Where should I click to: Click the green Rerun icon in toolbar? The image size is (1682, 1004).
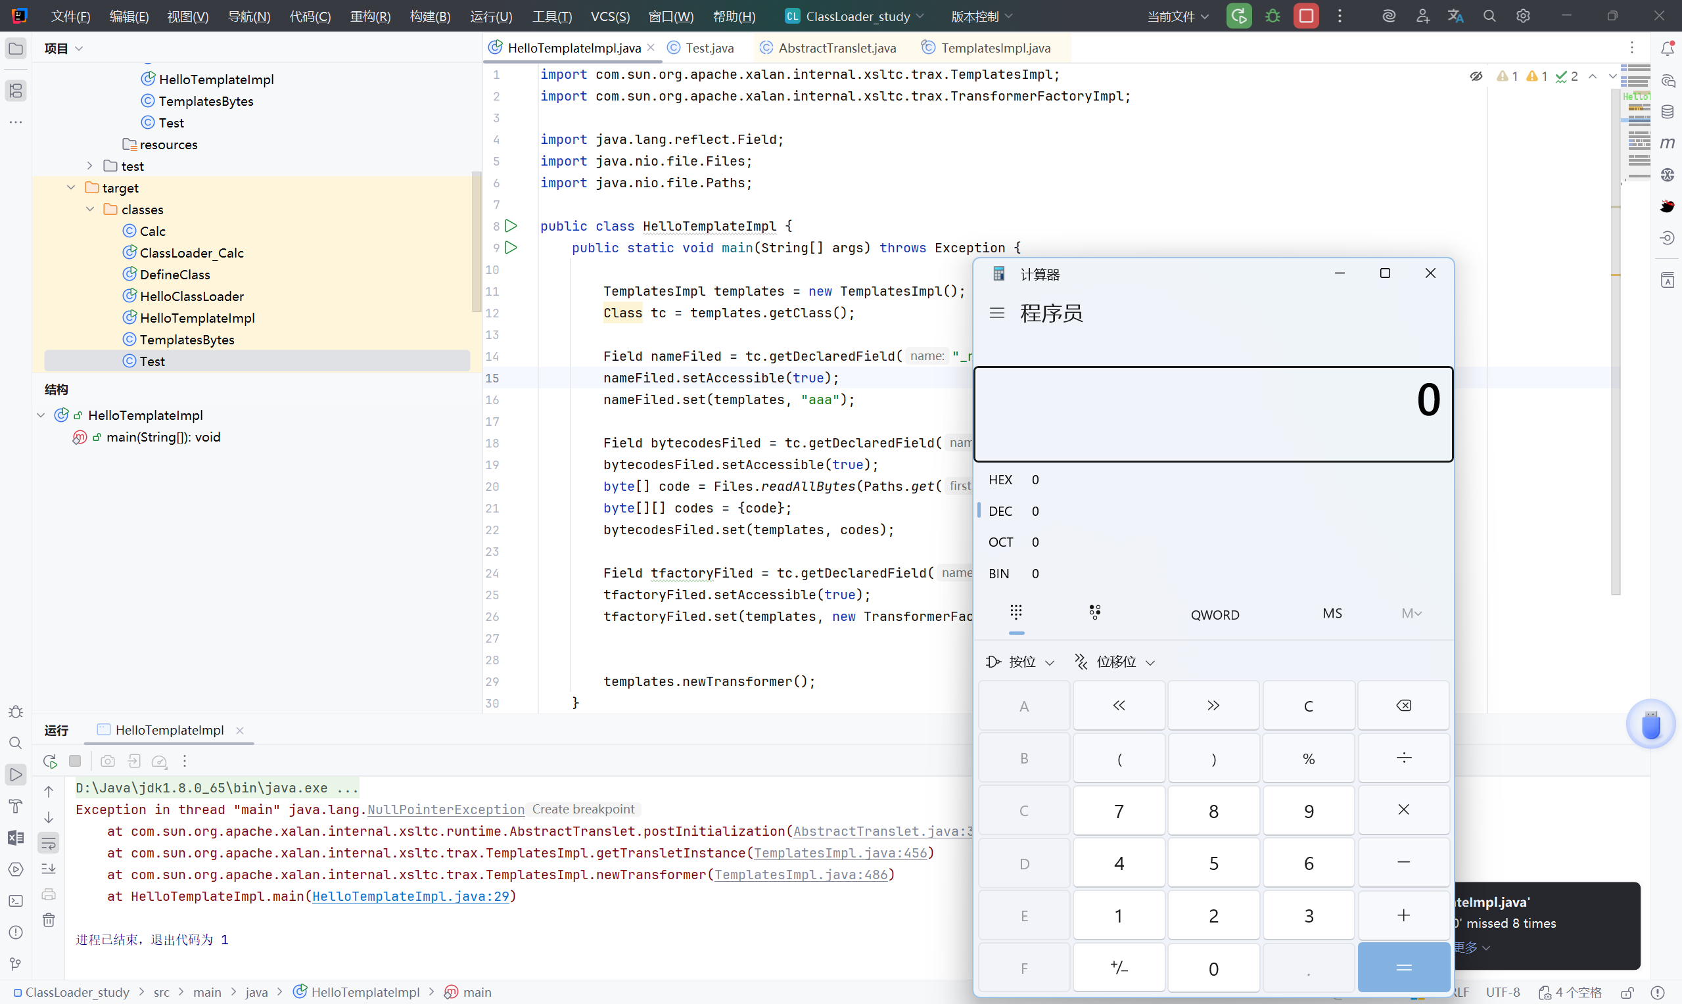click(x=1239, y=16)
